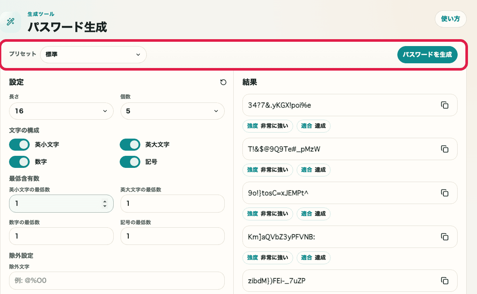Open the 使い方 help button
Viewport: 477px width, 294px height.
pos(450,19)
